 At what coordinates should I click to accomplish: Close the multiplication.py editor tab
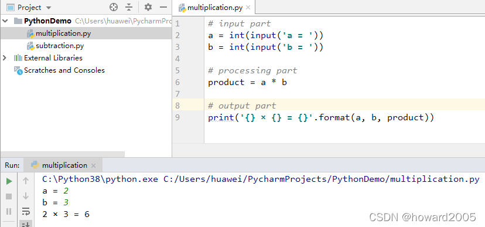pos(248,8)
